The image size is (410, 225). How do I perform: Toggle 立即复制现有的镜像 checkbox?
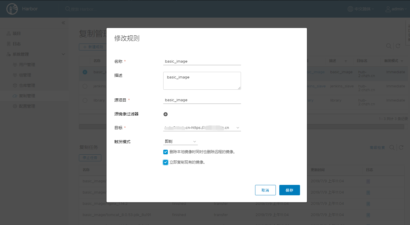[166, 162]
